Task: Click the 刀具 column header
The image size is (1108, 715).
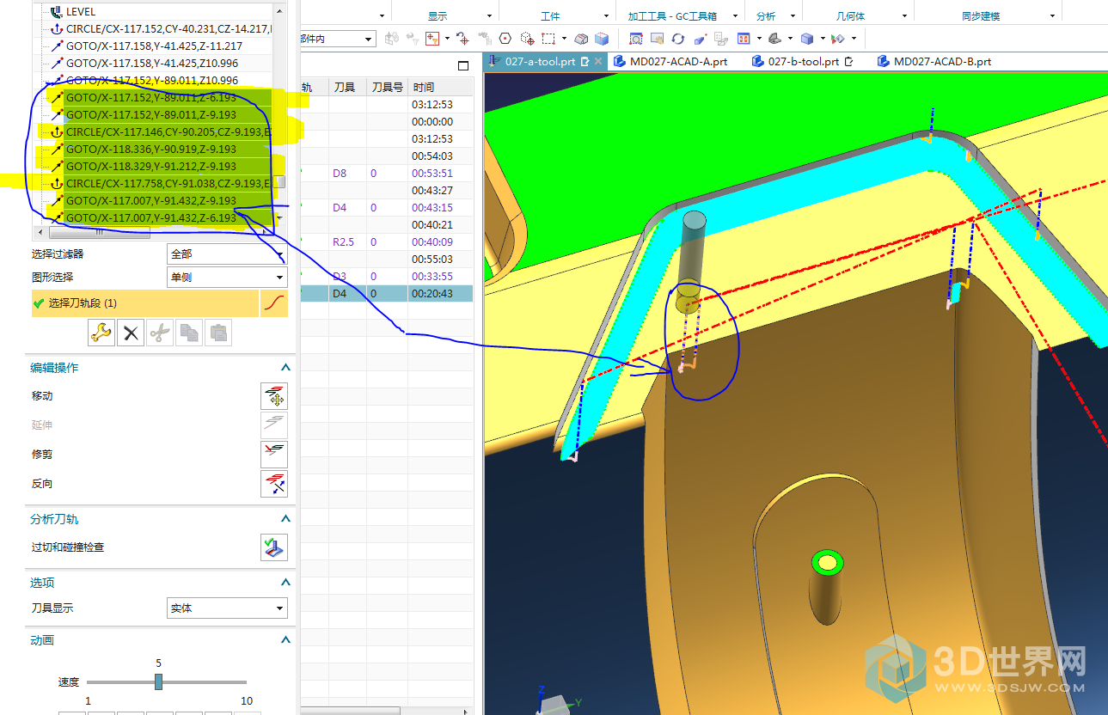Action: 347,87
